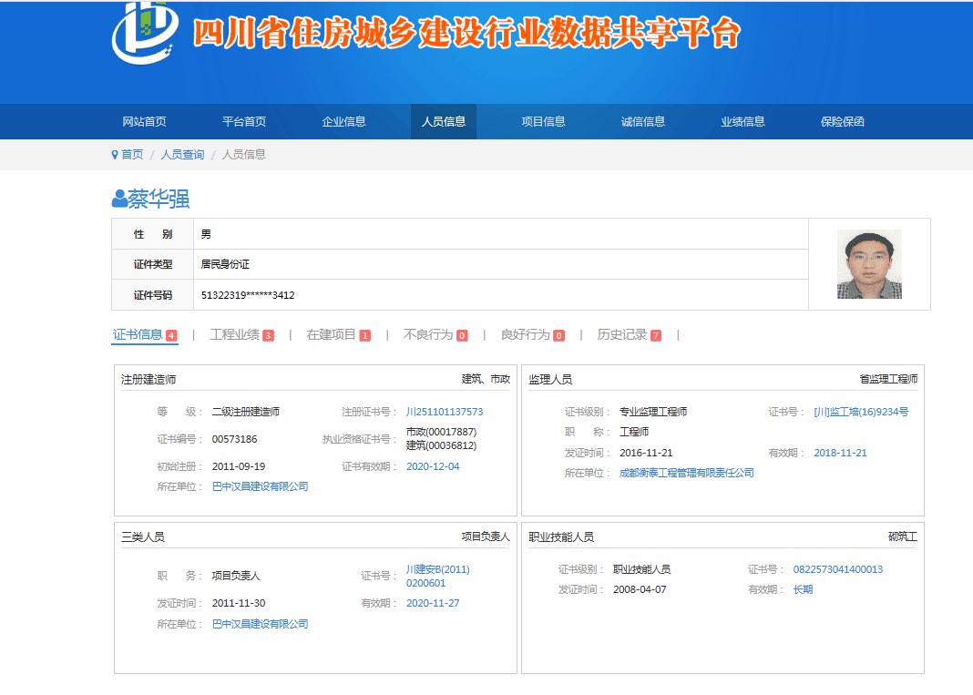Click the 人员查询 breadcrumb link
Screen dimensions: 973x695
tap(182, 155)
